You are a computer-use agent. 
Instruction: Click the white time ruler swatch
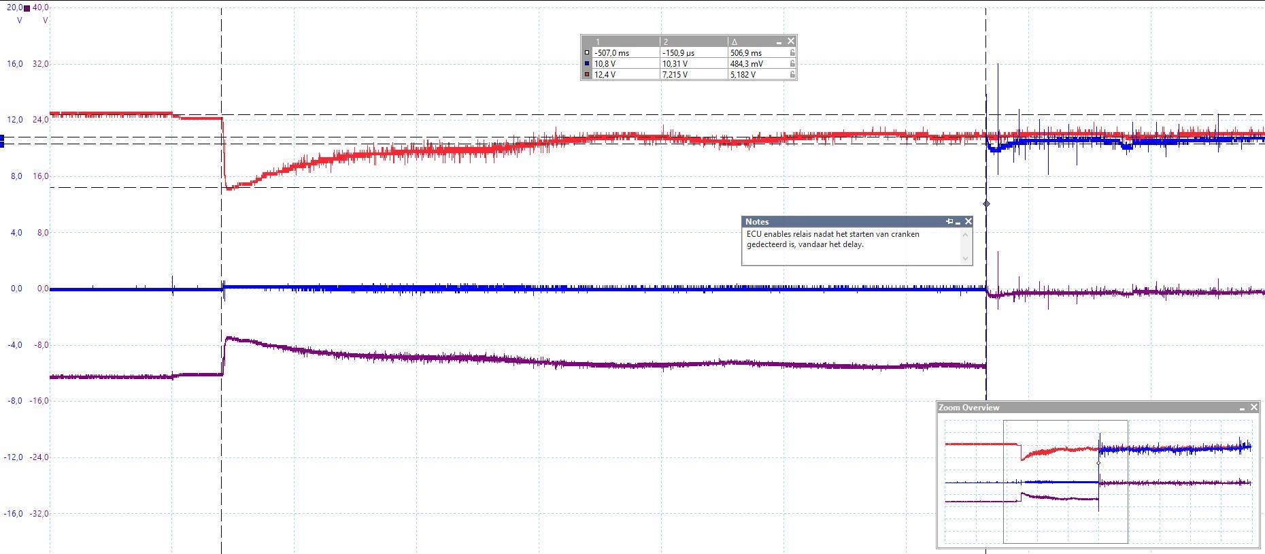(587, 52)
